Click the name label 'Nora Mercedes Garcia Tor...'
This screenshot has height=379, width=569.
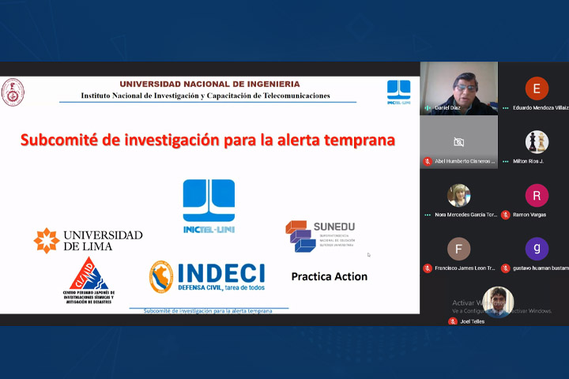tap(466, 215)
